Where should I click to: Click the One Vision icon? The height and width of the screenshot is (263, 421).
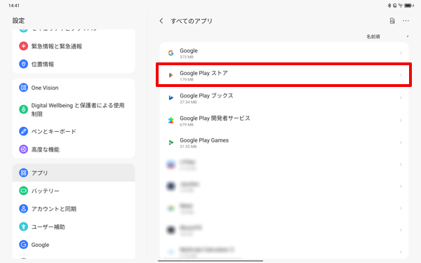(23, 88)
